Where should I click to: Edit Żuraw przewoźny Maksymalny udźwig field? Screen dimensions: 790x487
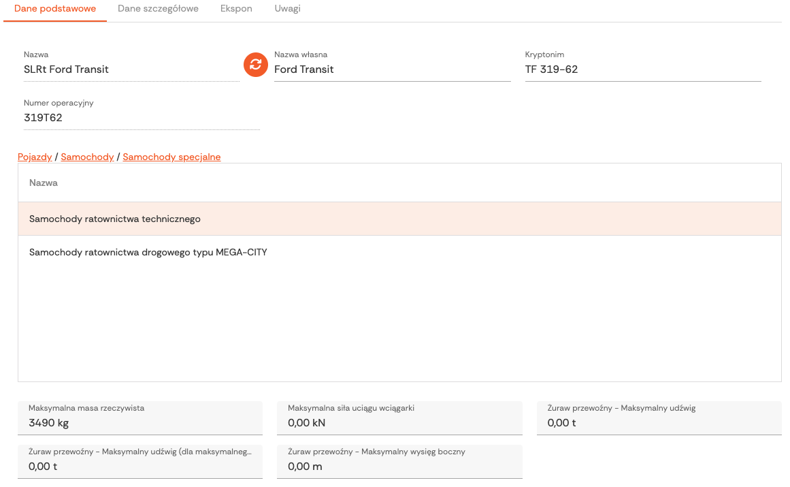click(659, 423)
